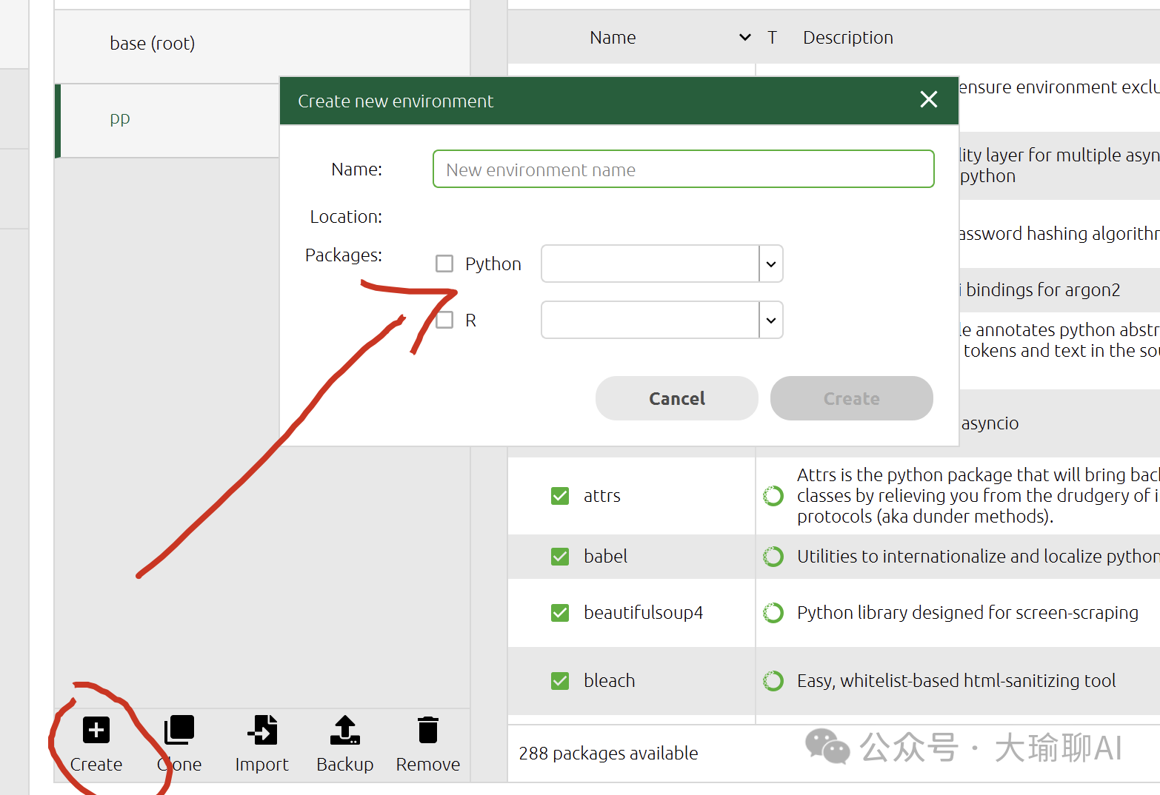Select the pp environment
The image size is (1160, 795).
(120, 118)
